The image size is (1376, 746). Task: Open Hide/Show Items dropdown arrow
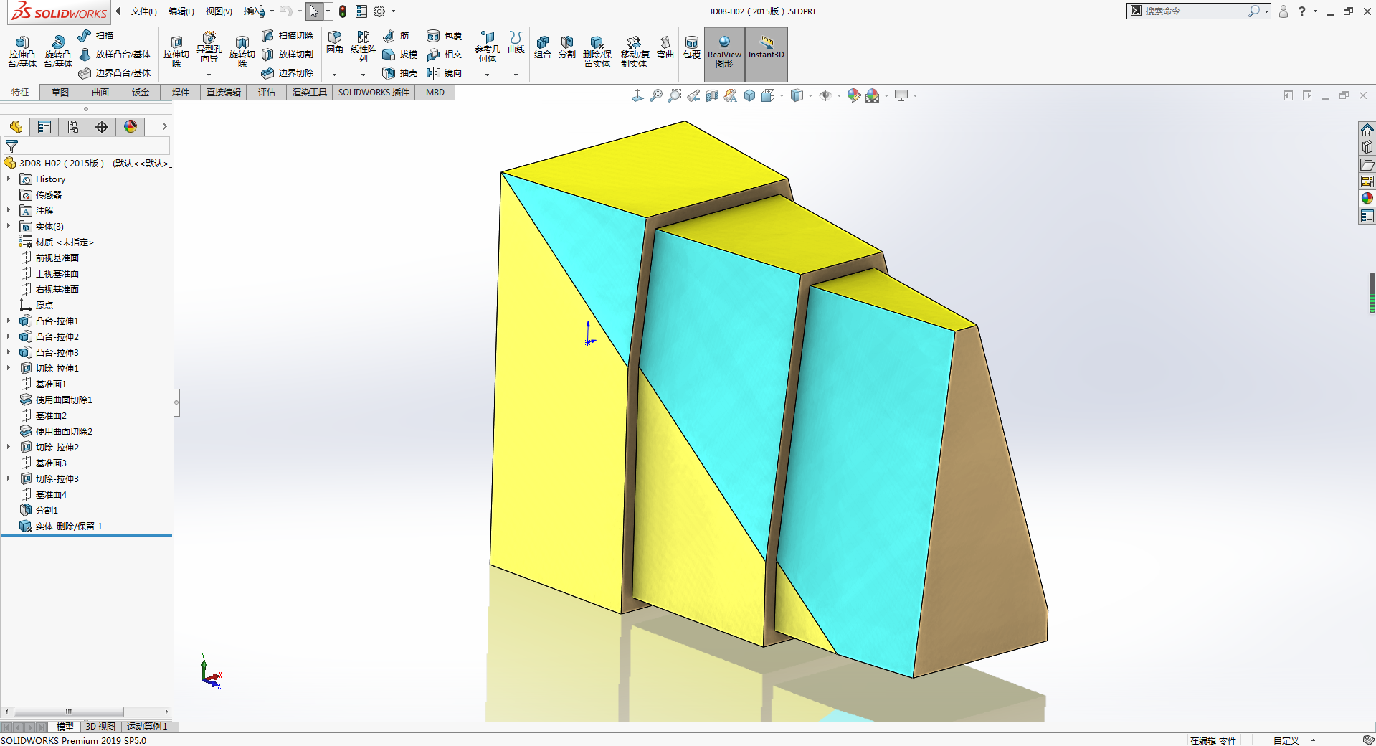(x=839, y=95)
